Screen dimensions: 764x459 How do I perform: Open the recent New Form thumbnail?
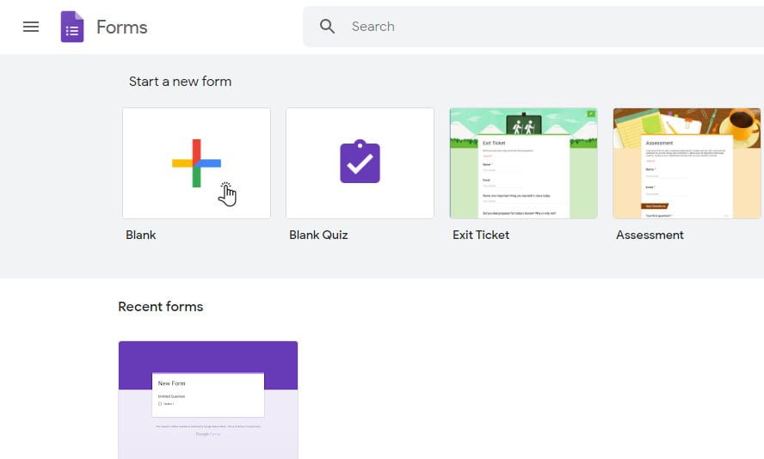tap(208, 400)
